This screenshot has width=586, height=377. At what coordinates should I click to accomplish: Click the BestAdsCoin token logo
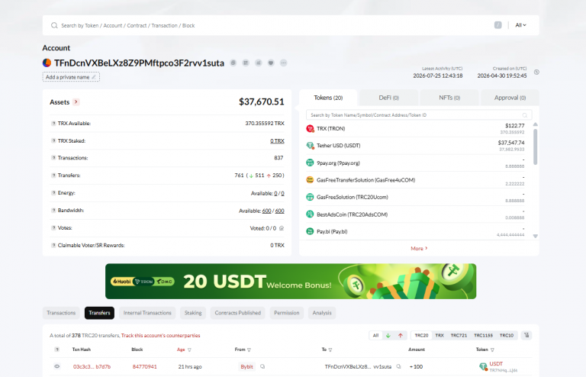click(310, 214)
